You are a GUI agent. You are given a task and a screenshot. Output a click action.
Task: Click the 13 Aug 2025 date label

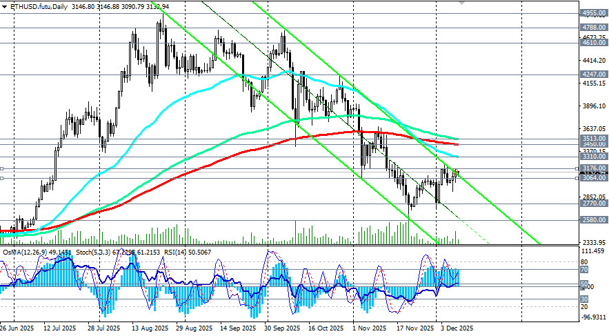tap(150, 328)
